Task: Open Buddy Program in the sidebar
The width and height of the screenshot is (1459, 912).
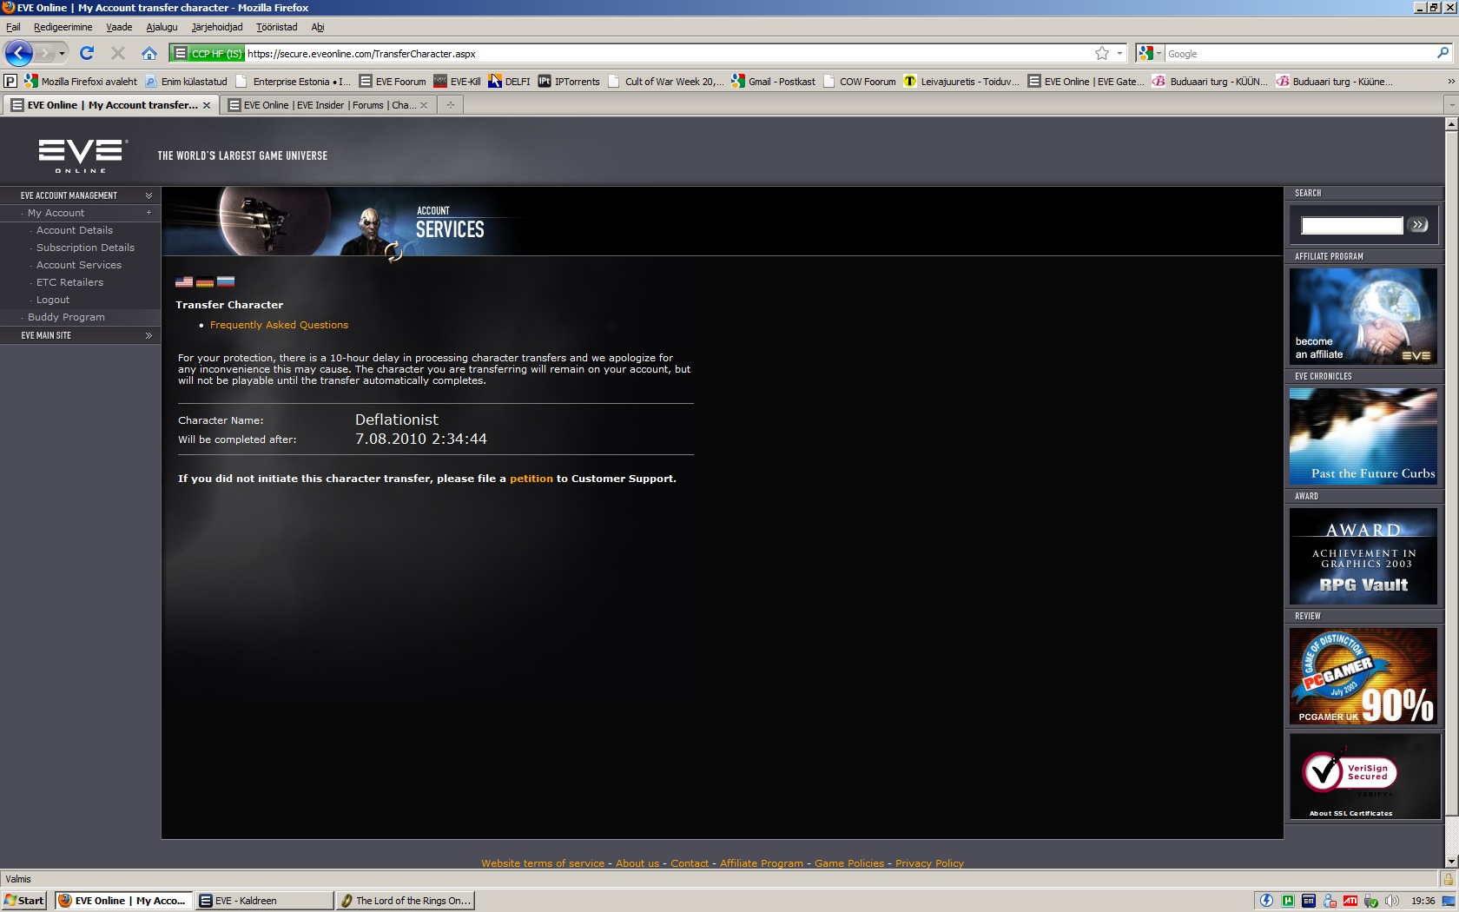Action: coord(66,317)
